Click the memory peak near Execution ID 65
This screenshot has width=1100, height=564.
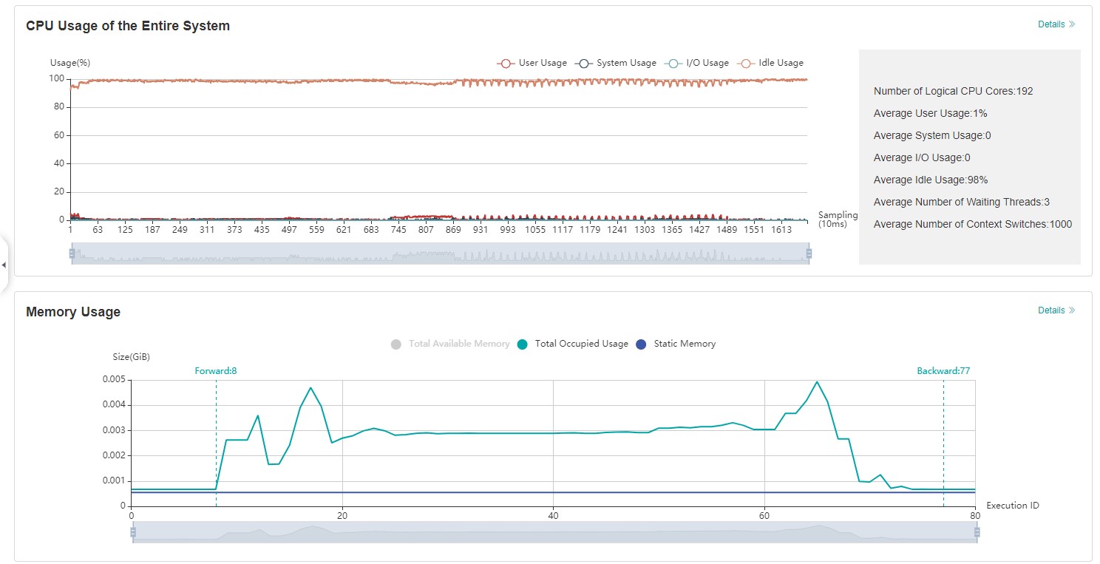[817, 382]
